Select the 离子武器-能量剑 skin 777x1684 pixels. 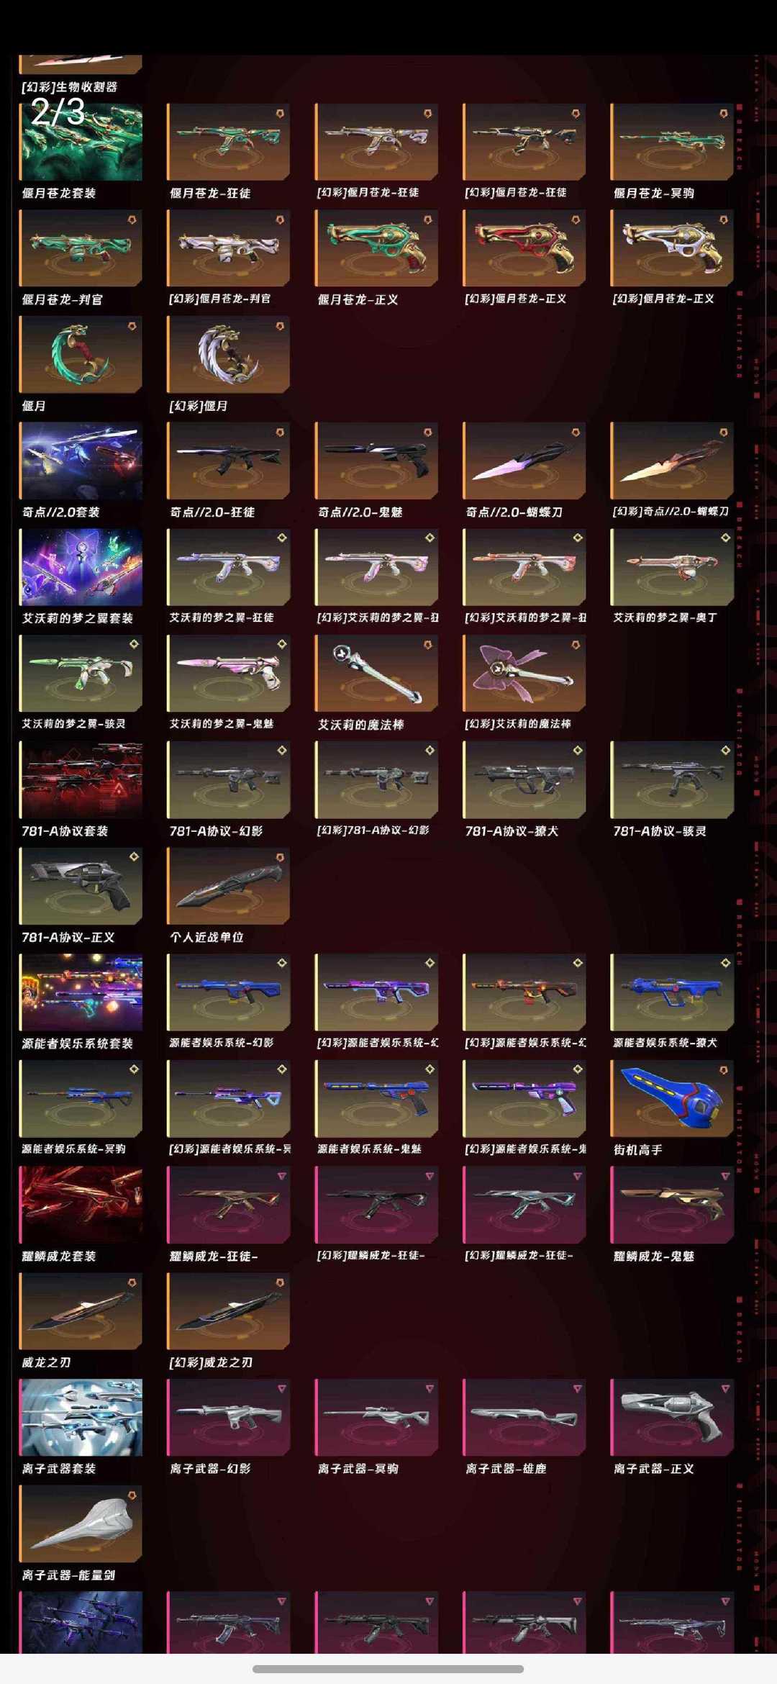click(x=81, y=1524)
